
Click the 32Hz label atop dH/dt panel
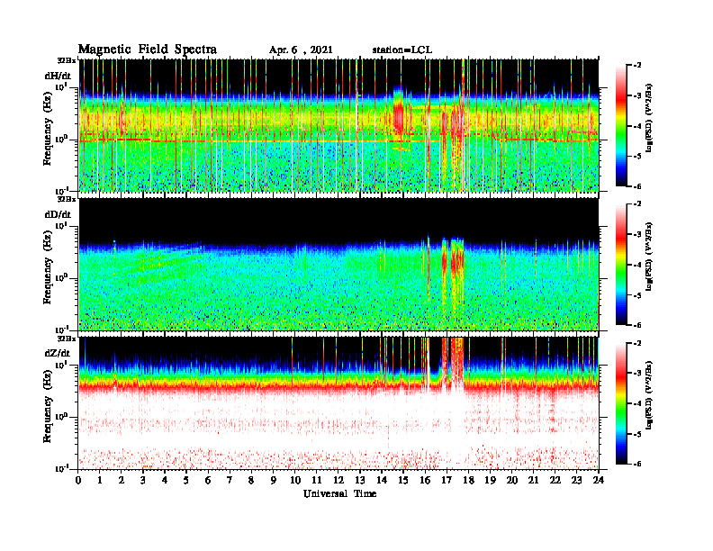pyautogui.click(x=67, y=60)
